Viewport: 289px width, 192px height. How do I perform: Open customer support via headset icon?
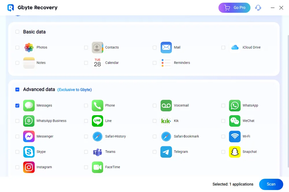(258, 8)
